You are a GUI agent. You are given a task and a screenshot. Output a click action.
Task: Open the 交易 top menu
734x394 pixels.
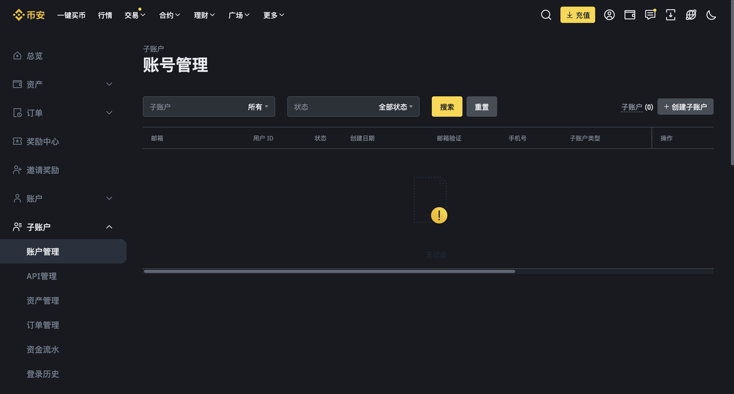(135, 15)
